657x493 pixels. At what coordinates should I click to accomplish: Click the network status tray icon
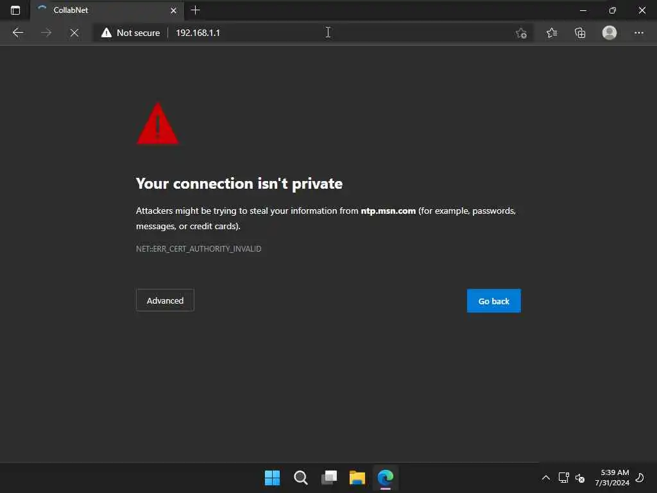coord(563,478)
